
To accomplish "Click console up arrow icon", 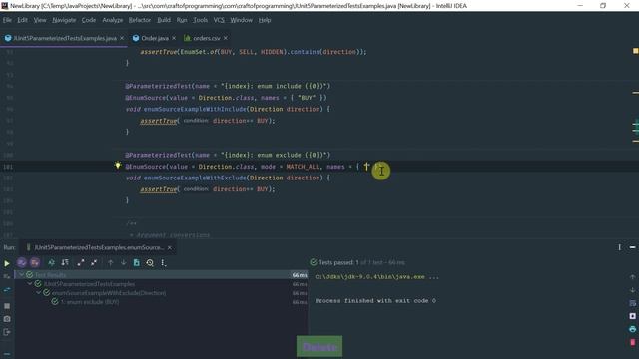I will (x=632, y=277).
